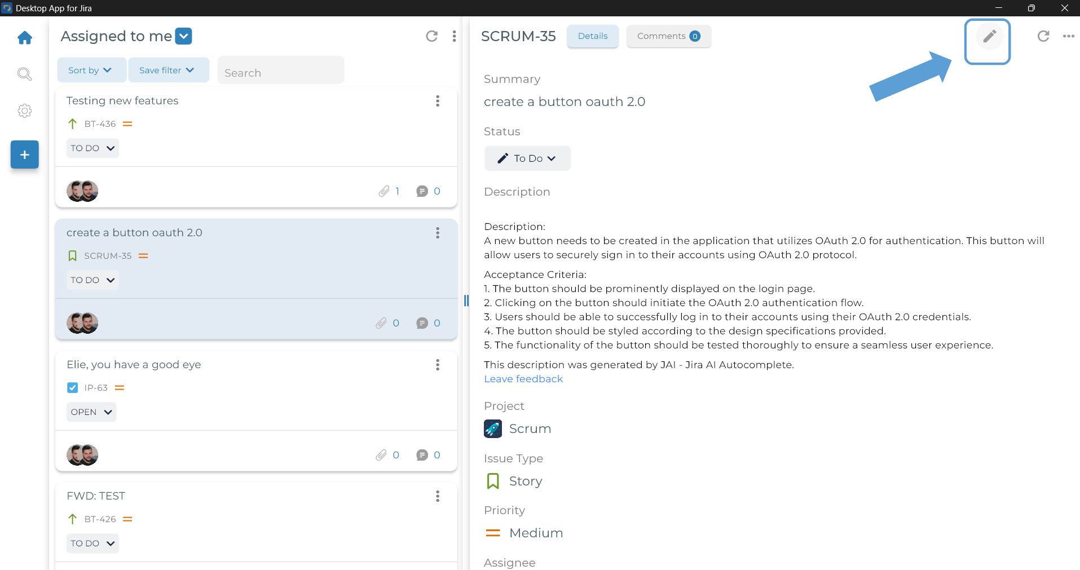Screen dimensions: 1080x570
Task: Click the blue plus create issue button
Action: point(24,154)
